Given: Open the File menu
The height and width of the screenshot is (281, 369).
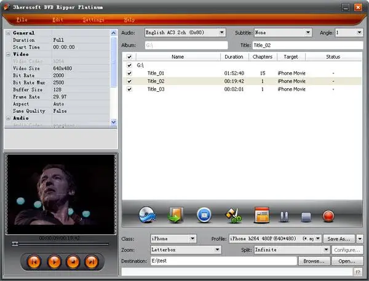Looking at the screenshot, I should pos(22,20).
